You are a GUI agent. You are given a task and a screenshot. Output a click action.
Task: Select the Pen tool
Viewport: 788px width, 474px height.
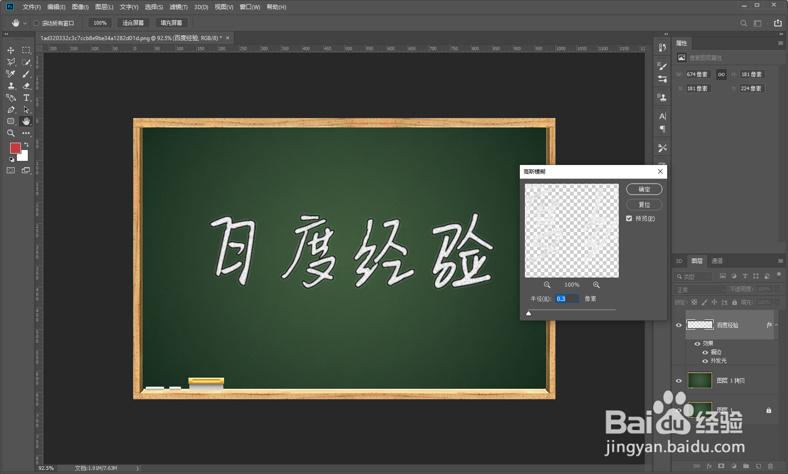(x=10, y=109)
